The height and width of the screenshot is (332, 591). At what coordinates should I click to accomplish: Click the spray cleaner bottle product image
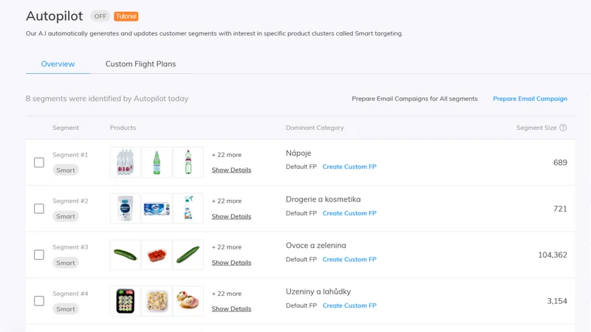point(188,209)
